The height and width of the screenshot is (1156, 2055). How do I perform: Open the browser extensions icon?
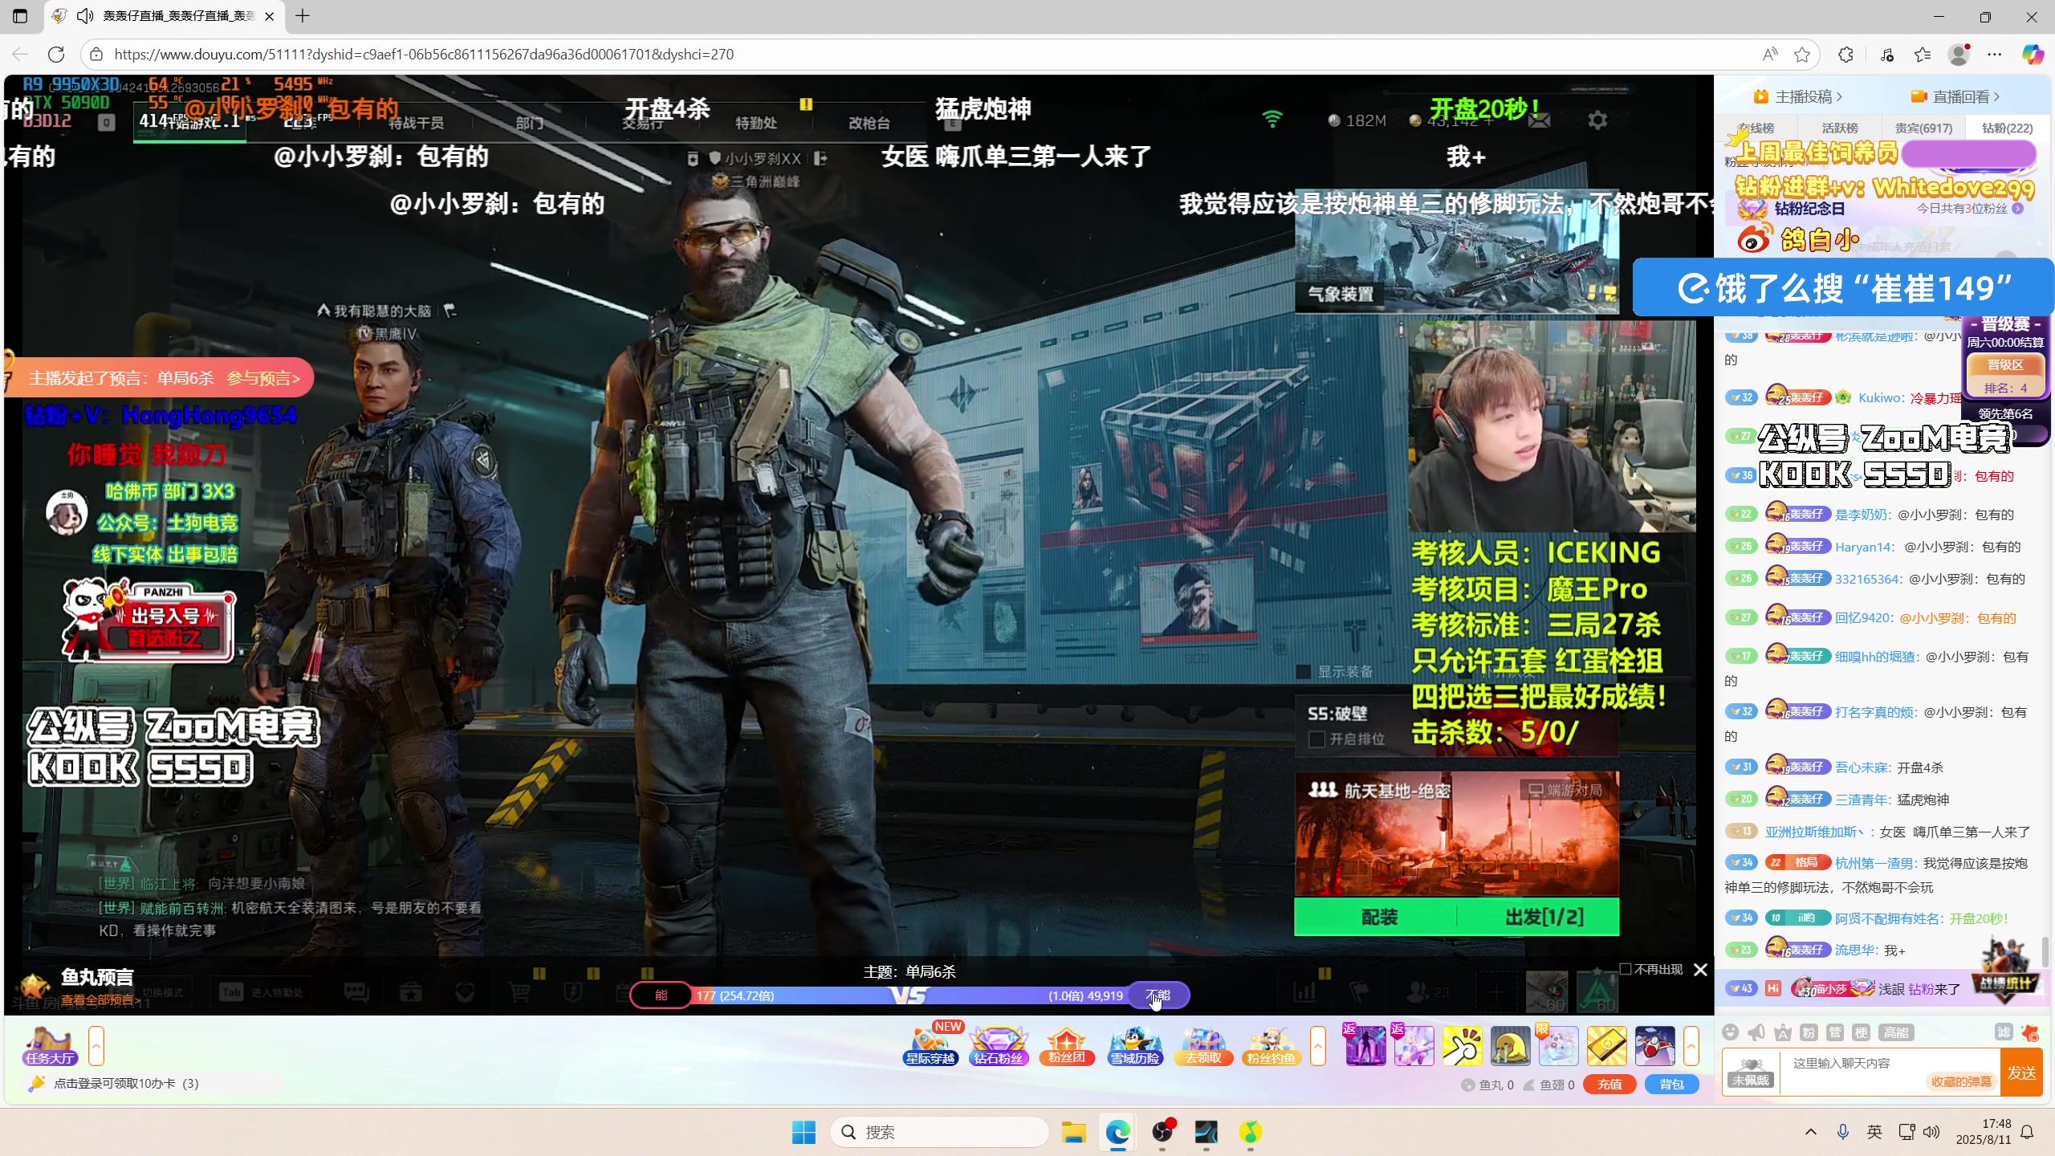[x=1845, y=54]
